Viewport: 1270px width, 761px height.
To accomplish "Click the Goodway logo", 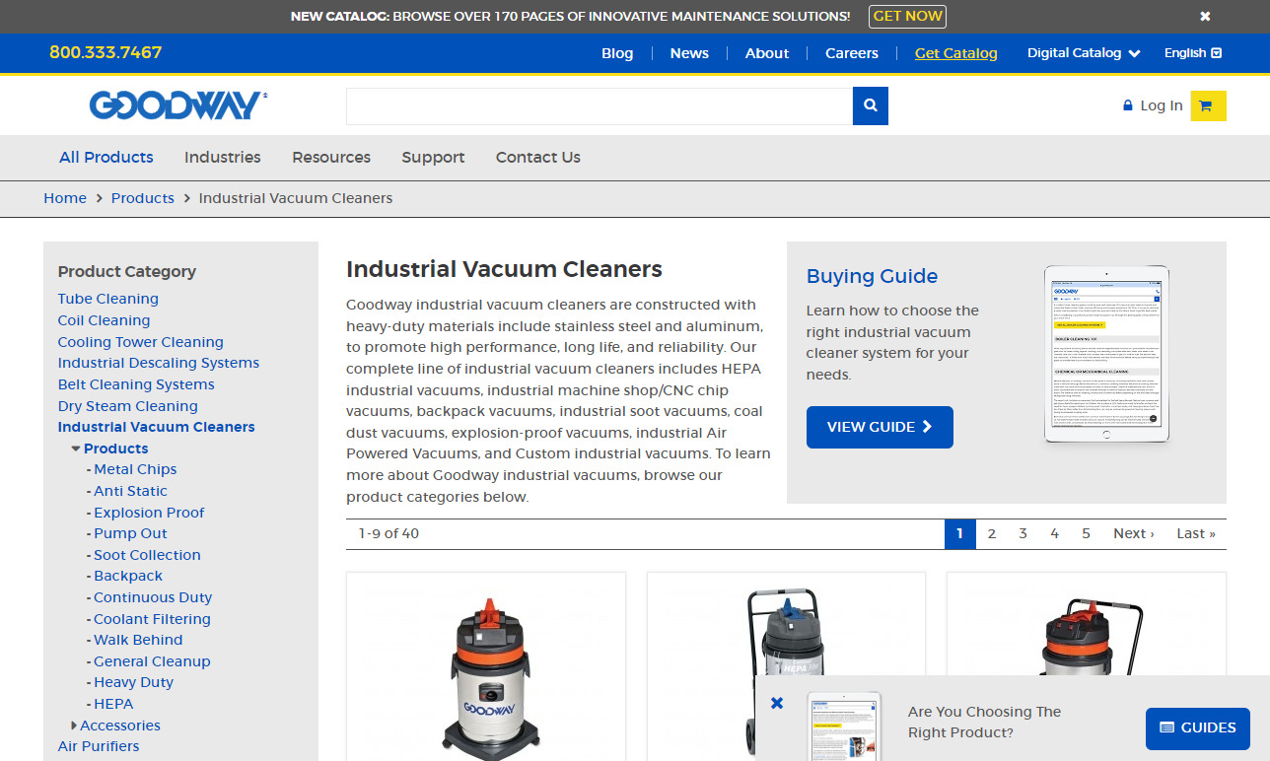I will tap(177, 105).
